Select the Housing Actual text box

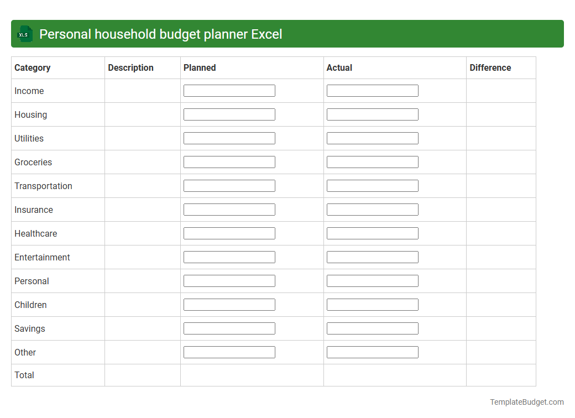tap(372, 114)
